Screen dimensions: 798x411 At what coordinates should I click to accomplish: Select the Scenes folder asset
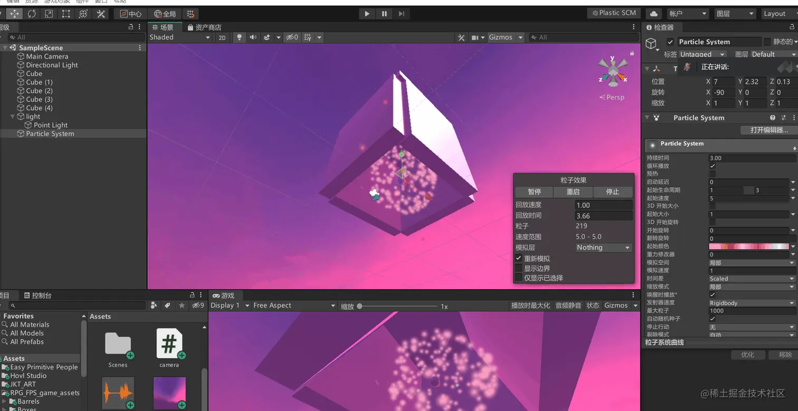[118, 349]
